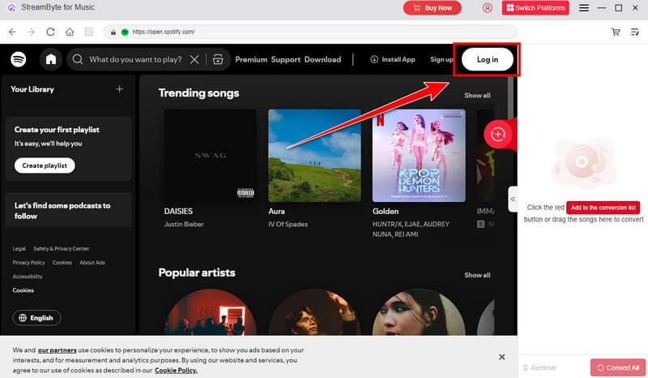648x378 pixels.
Task: Add to library with plus icon
Action: point(119,89)
